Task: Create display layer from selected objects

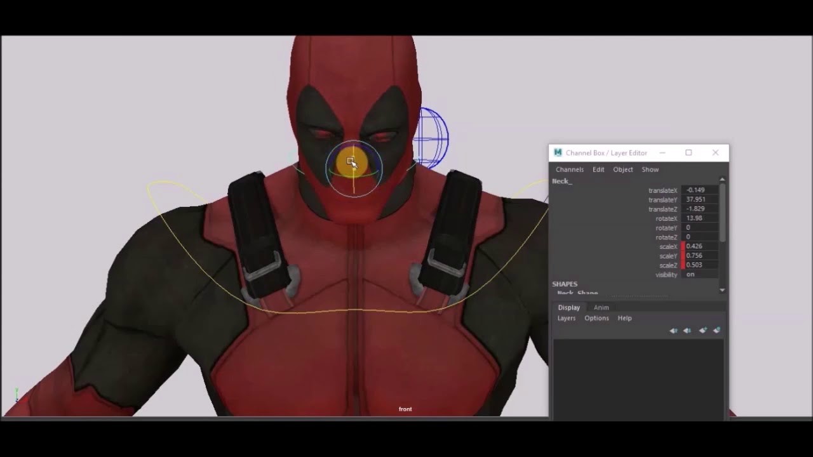Action: (716, 330)
